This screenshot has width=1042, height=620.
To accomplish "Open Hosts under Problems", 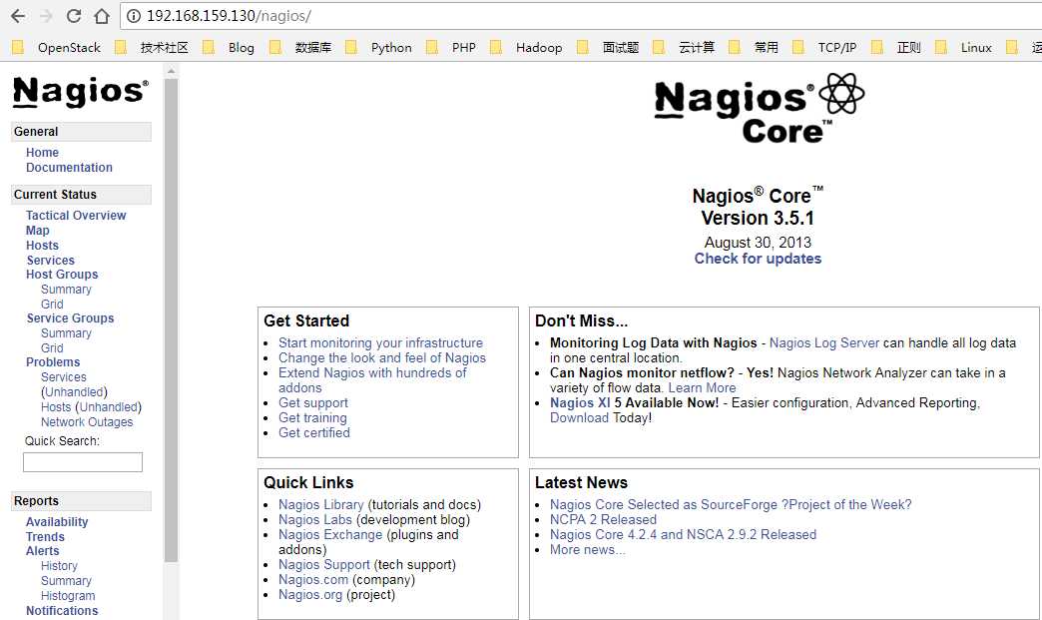I will pos(56,406).
